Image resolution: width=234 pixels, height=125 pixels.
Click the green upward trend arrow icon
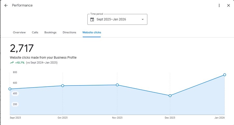pos(12,62)
